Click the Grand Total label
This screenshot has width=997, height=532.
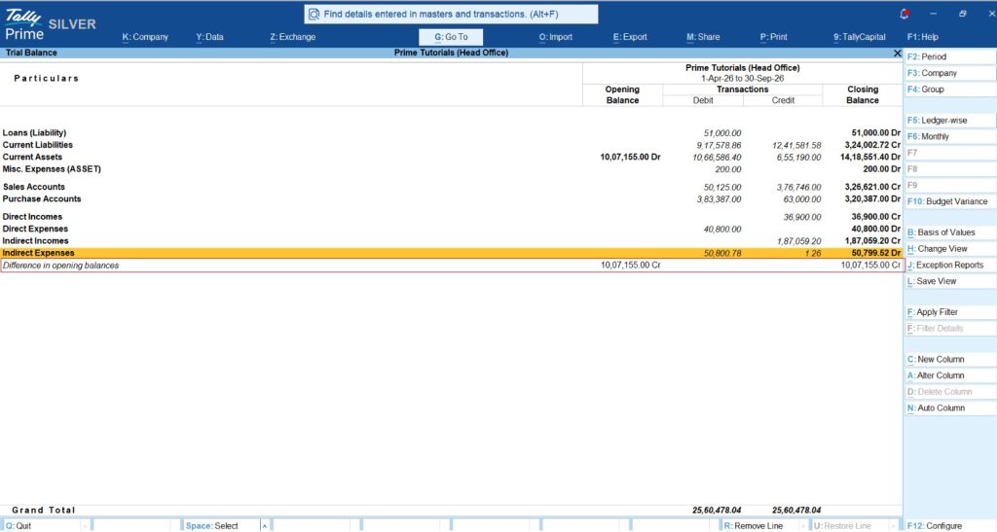[x=43, y=510]
